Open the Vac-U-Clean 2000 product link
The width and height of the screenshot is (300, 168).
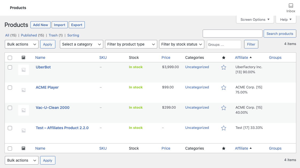[52, 107]
